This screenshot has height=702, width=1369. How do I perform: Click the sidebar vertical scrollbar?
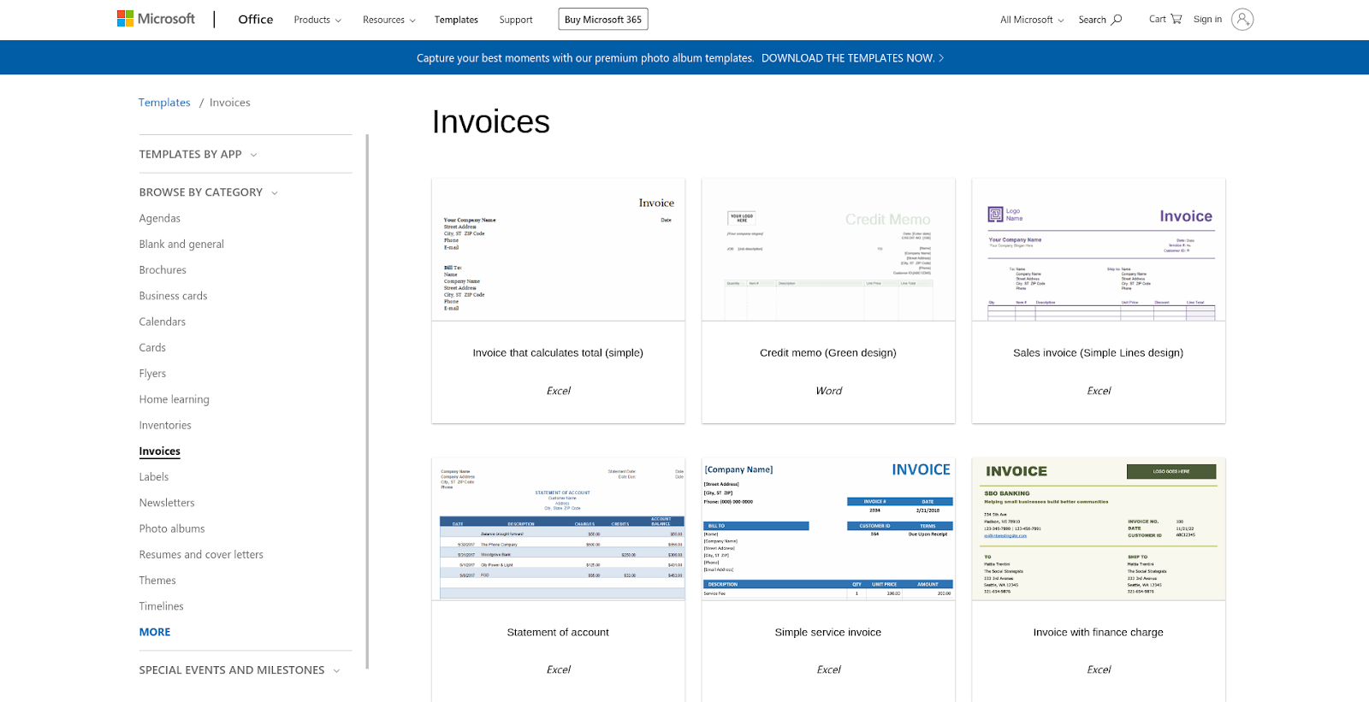click(x=367, y=400)
